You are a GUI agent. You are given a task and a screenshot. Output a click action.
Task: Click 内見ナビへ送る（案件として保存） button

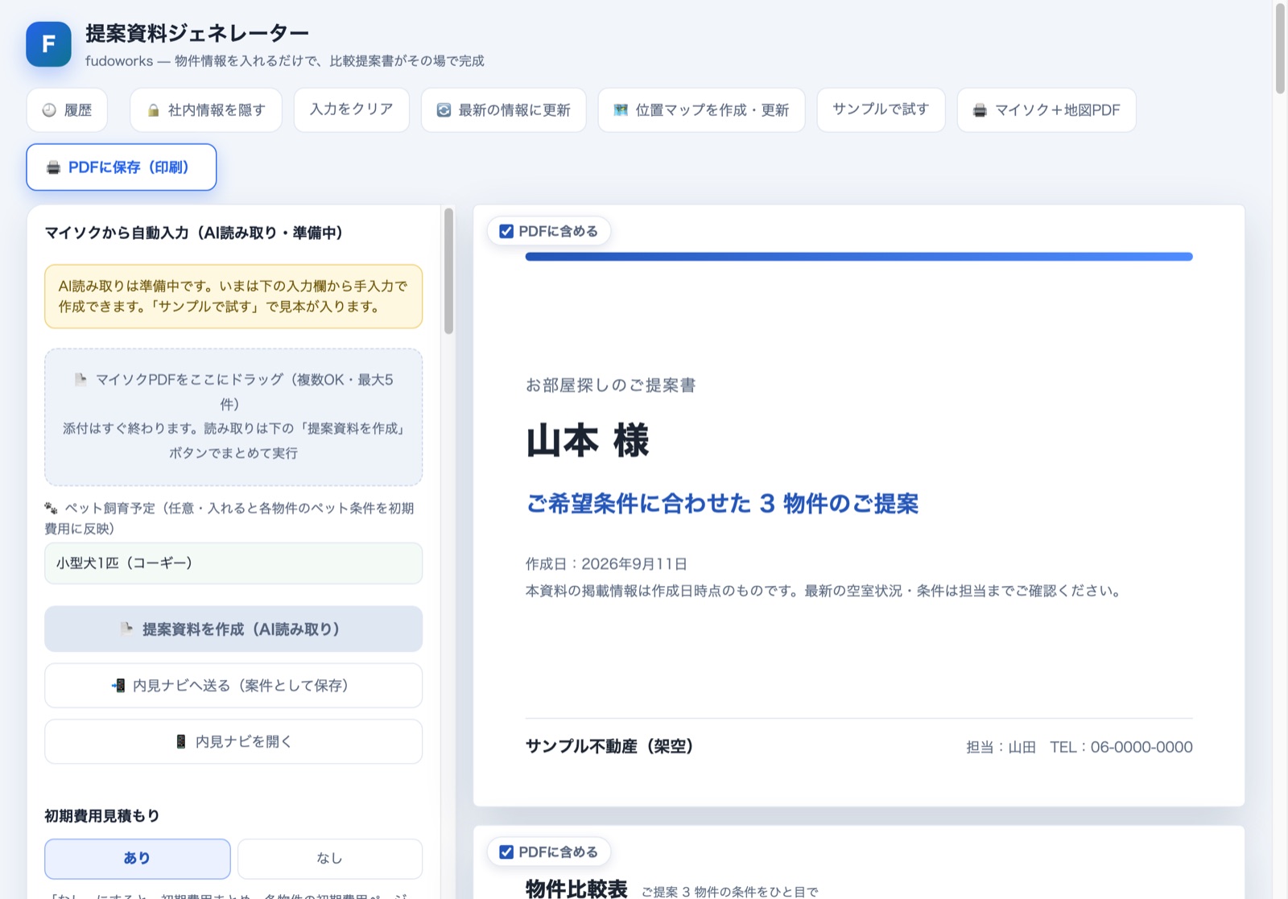[x=233, y=686]
